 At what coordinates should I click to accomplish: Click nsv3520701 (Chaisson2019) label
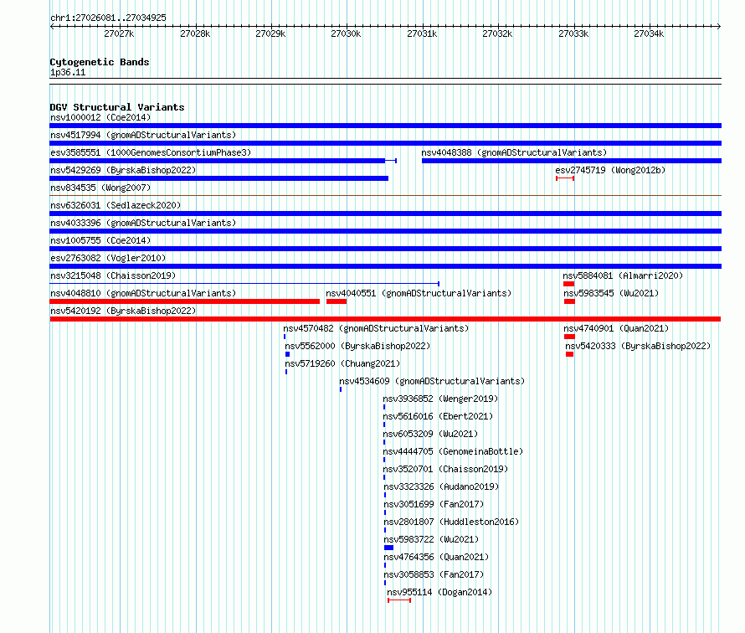tap(445, 469)
